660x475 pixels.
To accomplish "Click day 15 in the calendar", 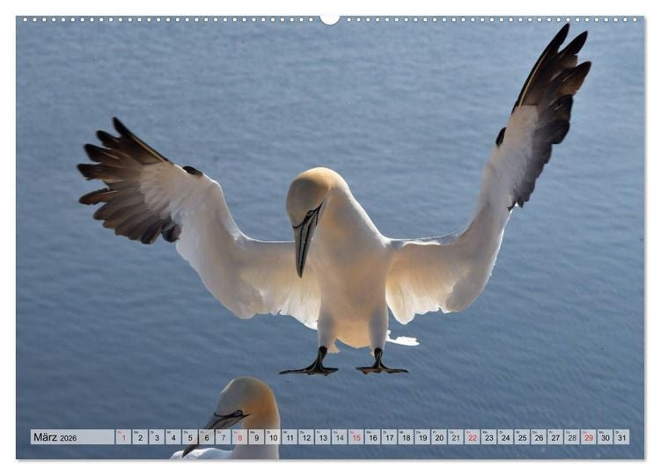I will pos(356,437).
